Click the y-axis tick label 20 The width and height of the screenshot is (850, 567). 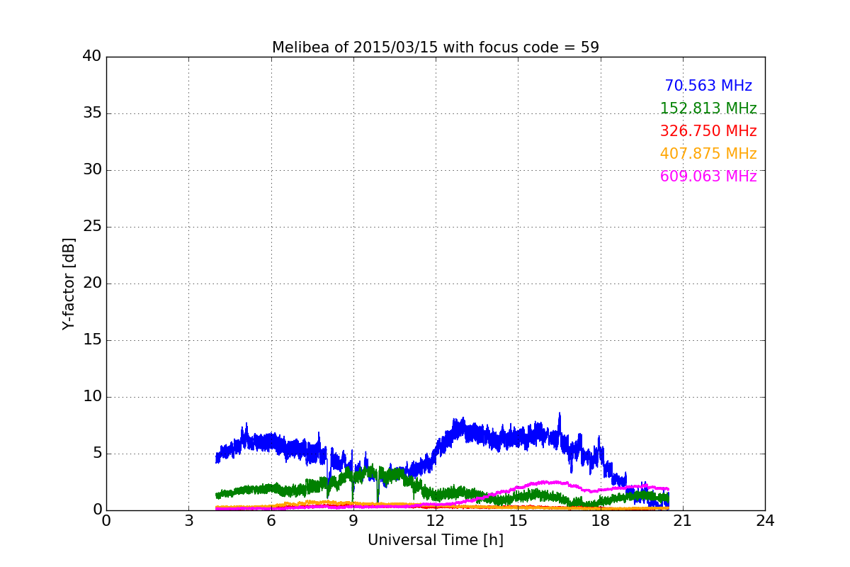pos(92,283)
